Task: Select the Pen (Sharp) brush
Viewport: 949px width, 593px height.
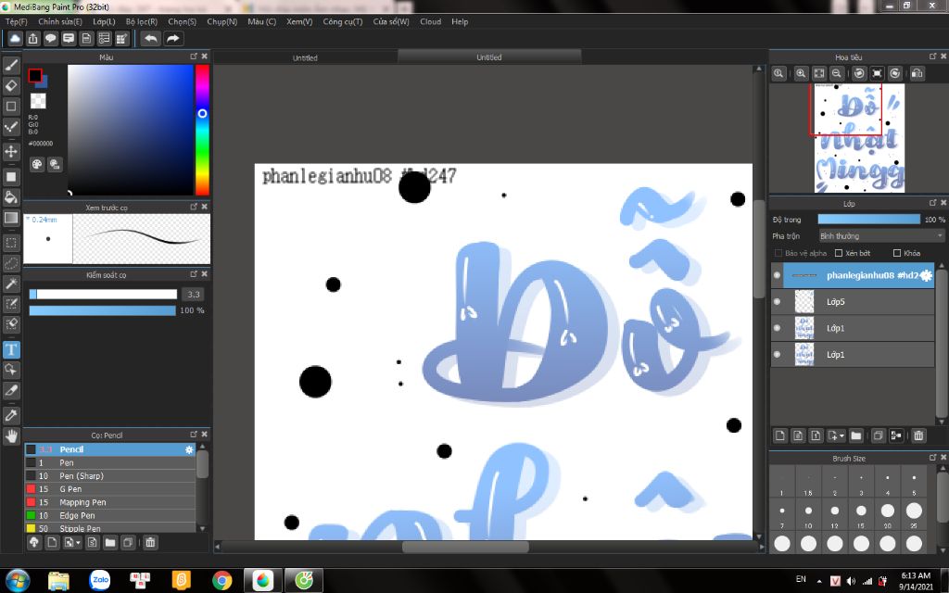Action: click(110, 476)
